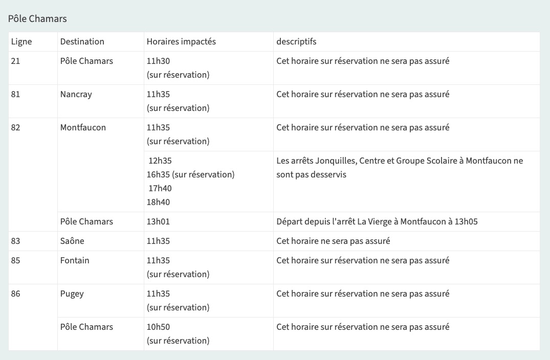Screen dimensions: 550x360
Task: Select the "Horaires impactés" column header
Action: [181, 42]
